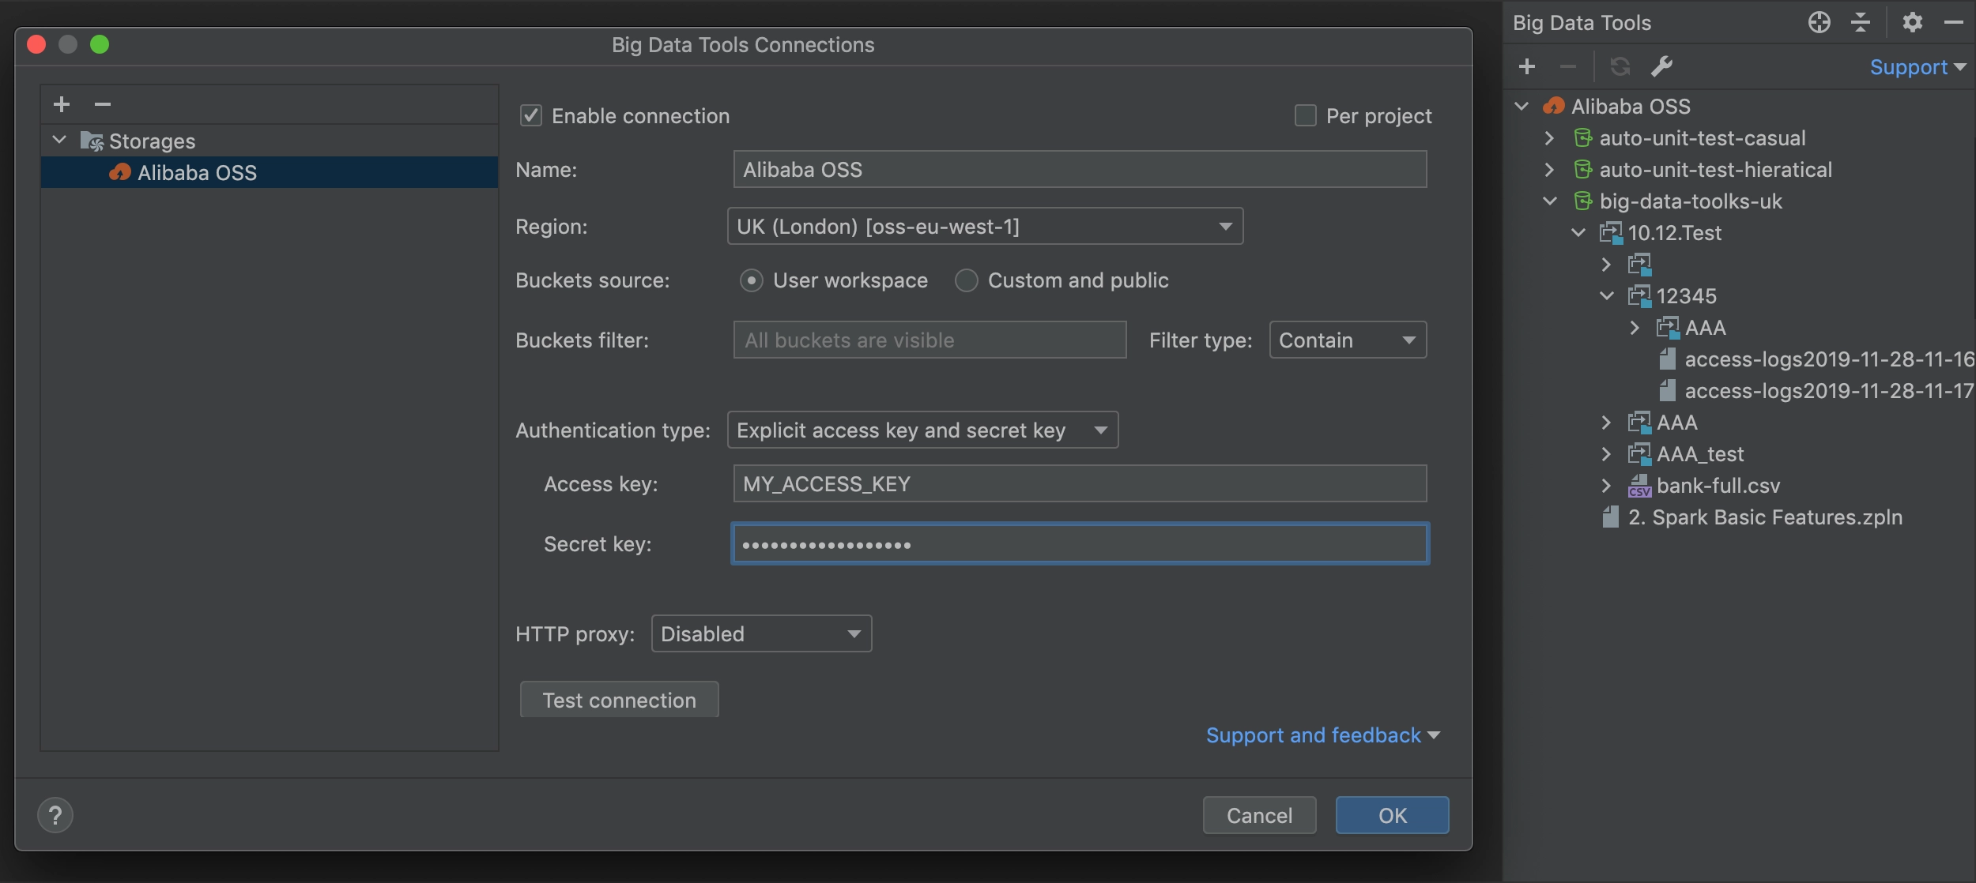Open the Filter type Contain dropdown

(1348, 340)
